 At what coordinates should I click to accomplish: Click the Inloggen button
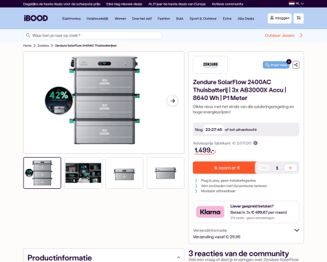pos(279,18)
